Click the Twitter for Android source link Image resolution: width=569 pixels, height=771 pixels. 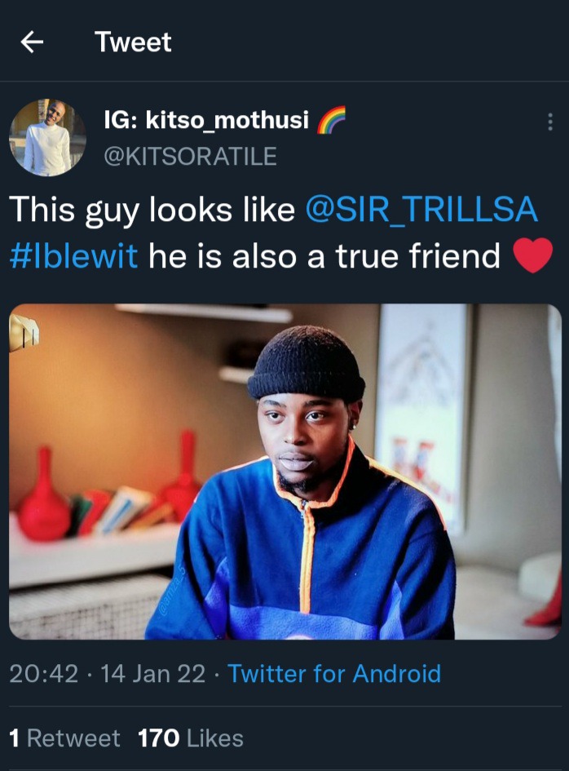click(334, 673)
